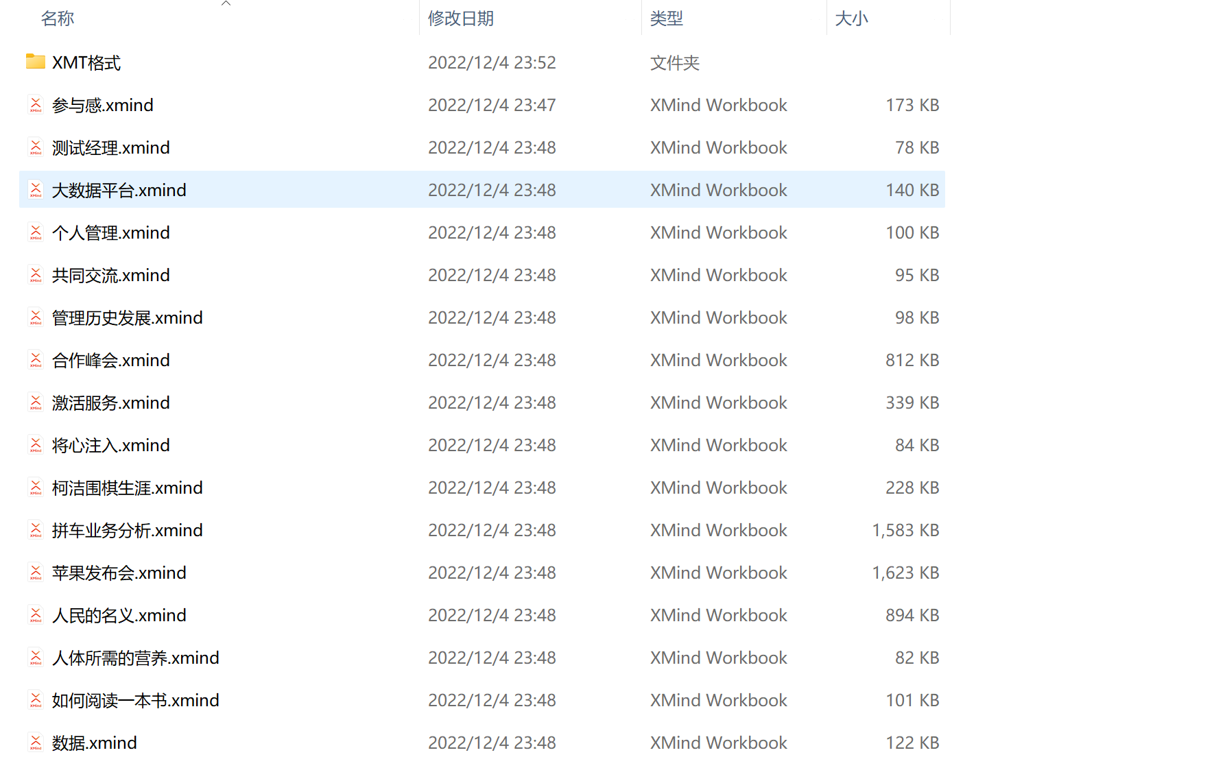1225x757 pixels.
Task: Click the 894 KB size cell
Action: click(912, 615)
